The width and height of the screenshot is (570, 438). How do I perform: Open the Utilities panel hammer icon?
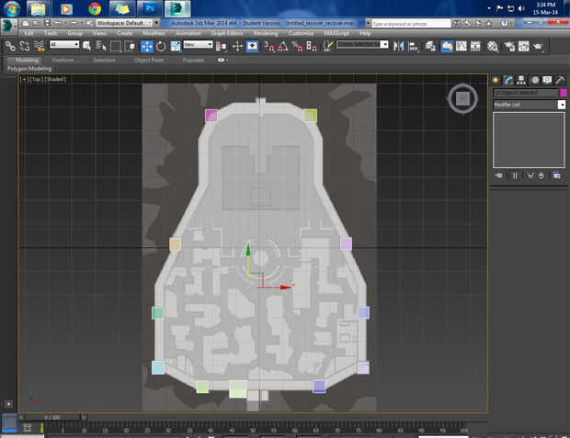[x=559, y=80]
